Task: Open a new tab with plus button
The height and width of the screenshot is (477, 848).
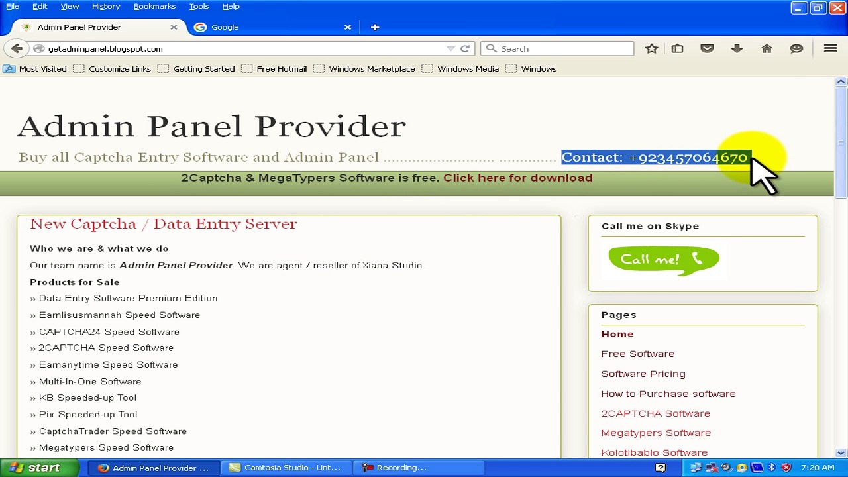Action: (375, 27)
